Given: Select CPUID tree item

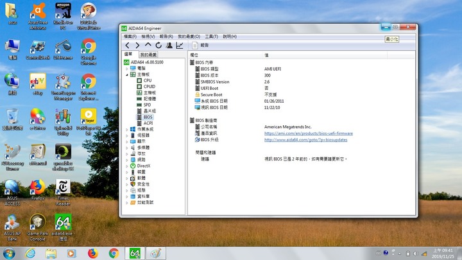Looking at the screenshot, I should pyautogui.click(x=150, y=87).
